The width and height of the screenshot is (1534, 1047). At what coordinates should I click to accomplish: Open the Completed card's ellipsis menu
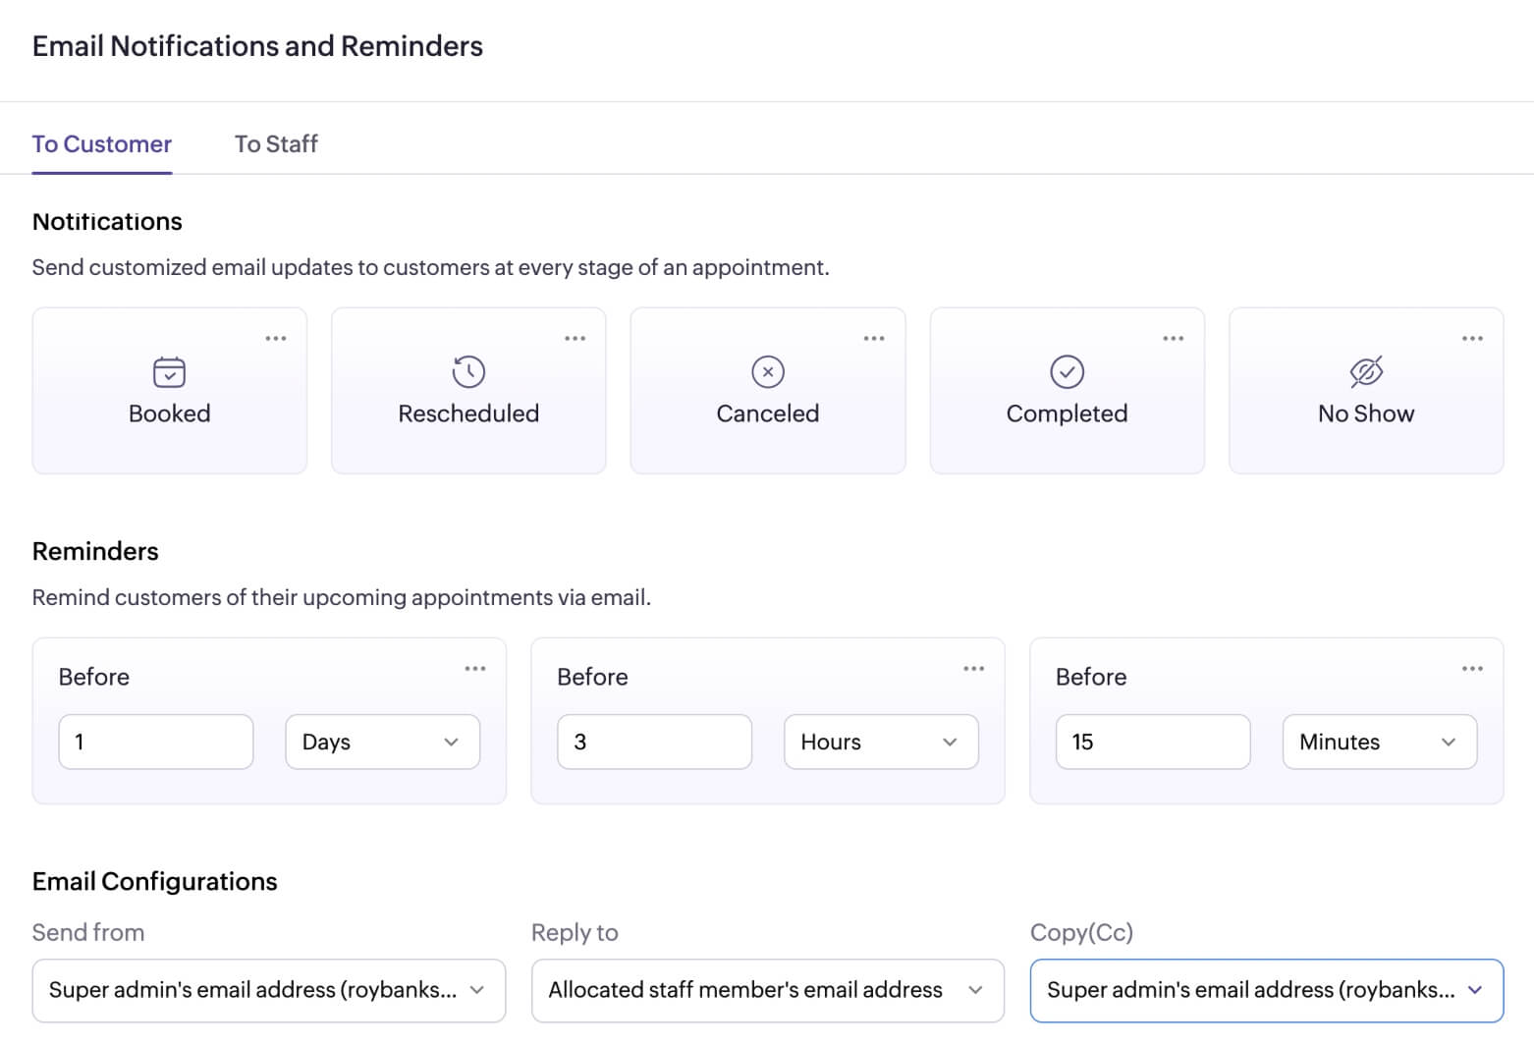click(x=1173, y=339)
